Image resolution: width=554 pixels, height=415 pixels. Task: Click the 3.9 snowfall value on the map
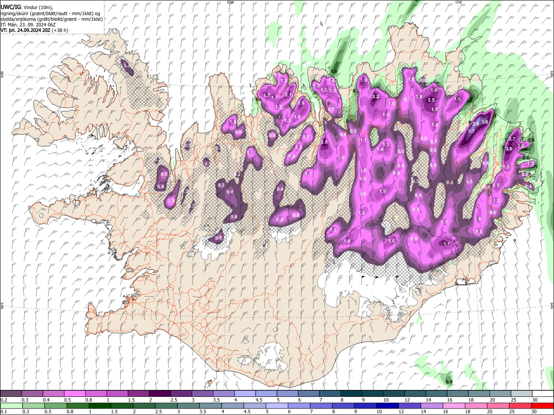(x=476, y=124)
